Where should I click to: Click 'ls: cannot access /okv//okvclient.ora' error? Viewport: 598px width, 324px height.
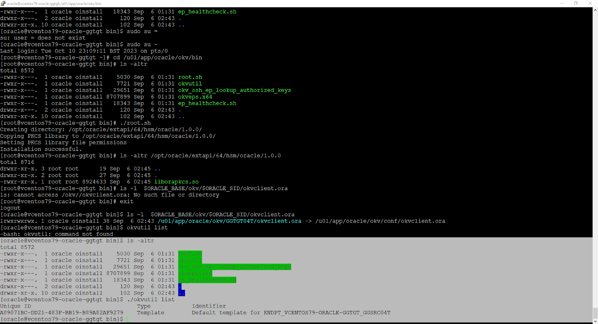[110, 195]
